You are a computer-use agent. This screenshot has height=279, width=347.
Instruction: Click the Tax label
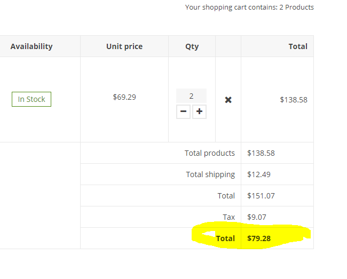pos(228,217)
